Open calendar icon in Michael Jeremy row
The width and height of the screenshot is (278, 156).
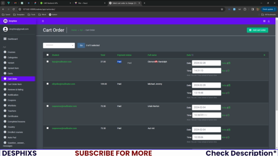click(x=229, y=85)
